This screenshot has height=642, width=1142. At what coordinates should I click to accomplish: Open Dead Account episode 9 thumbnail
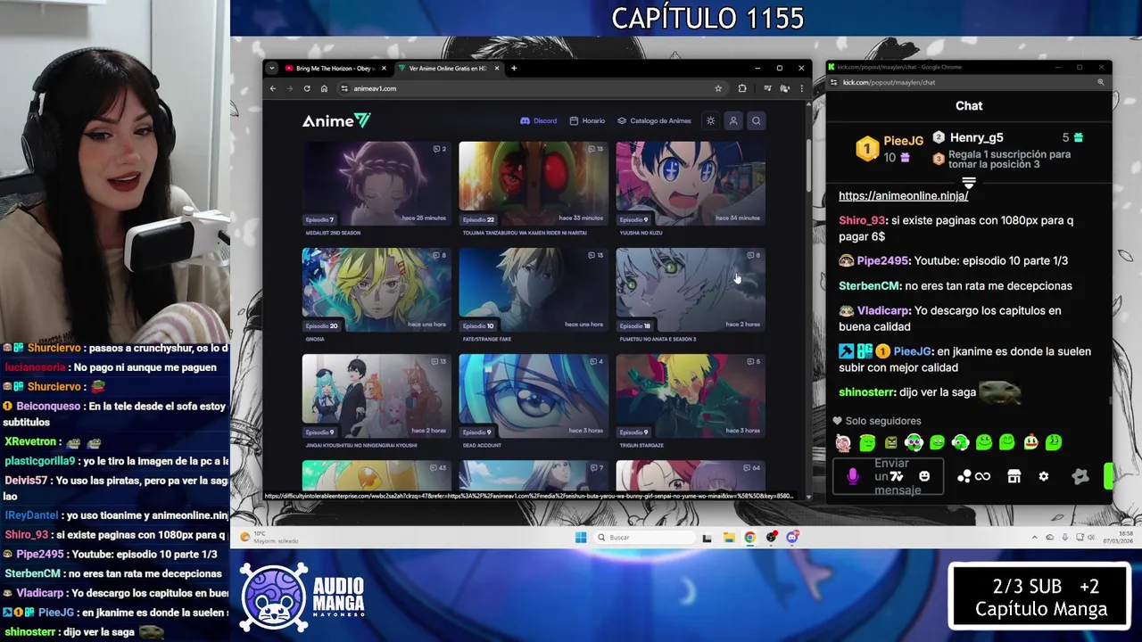click(534, 396)
